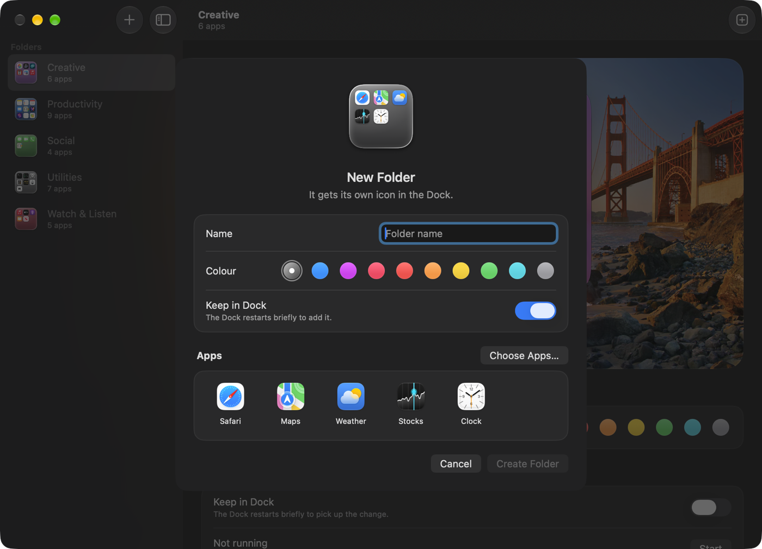The height and width of the screenshot is (549, 762).
Task: Click the Safari app icon in Apps list
Action: click(x=230, y=396)
